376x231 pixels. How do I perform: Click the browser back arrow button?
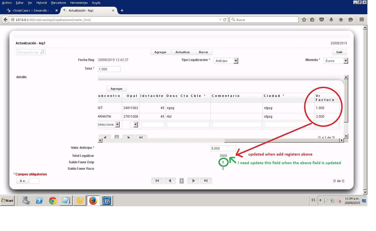pos(5,20)
